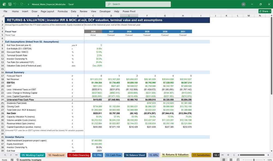Open the Page Layout ribbon tab
273x161 pixels.
[x=47, y=11]
